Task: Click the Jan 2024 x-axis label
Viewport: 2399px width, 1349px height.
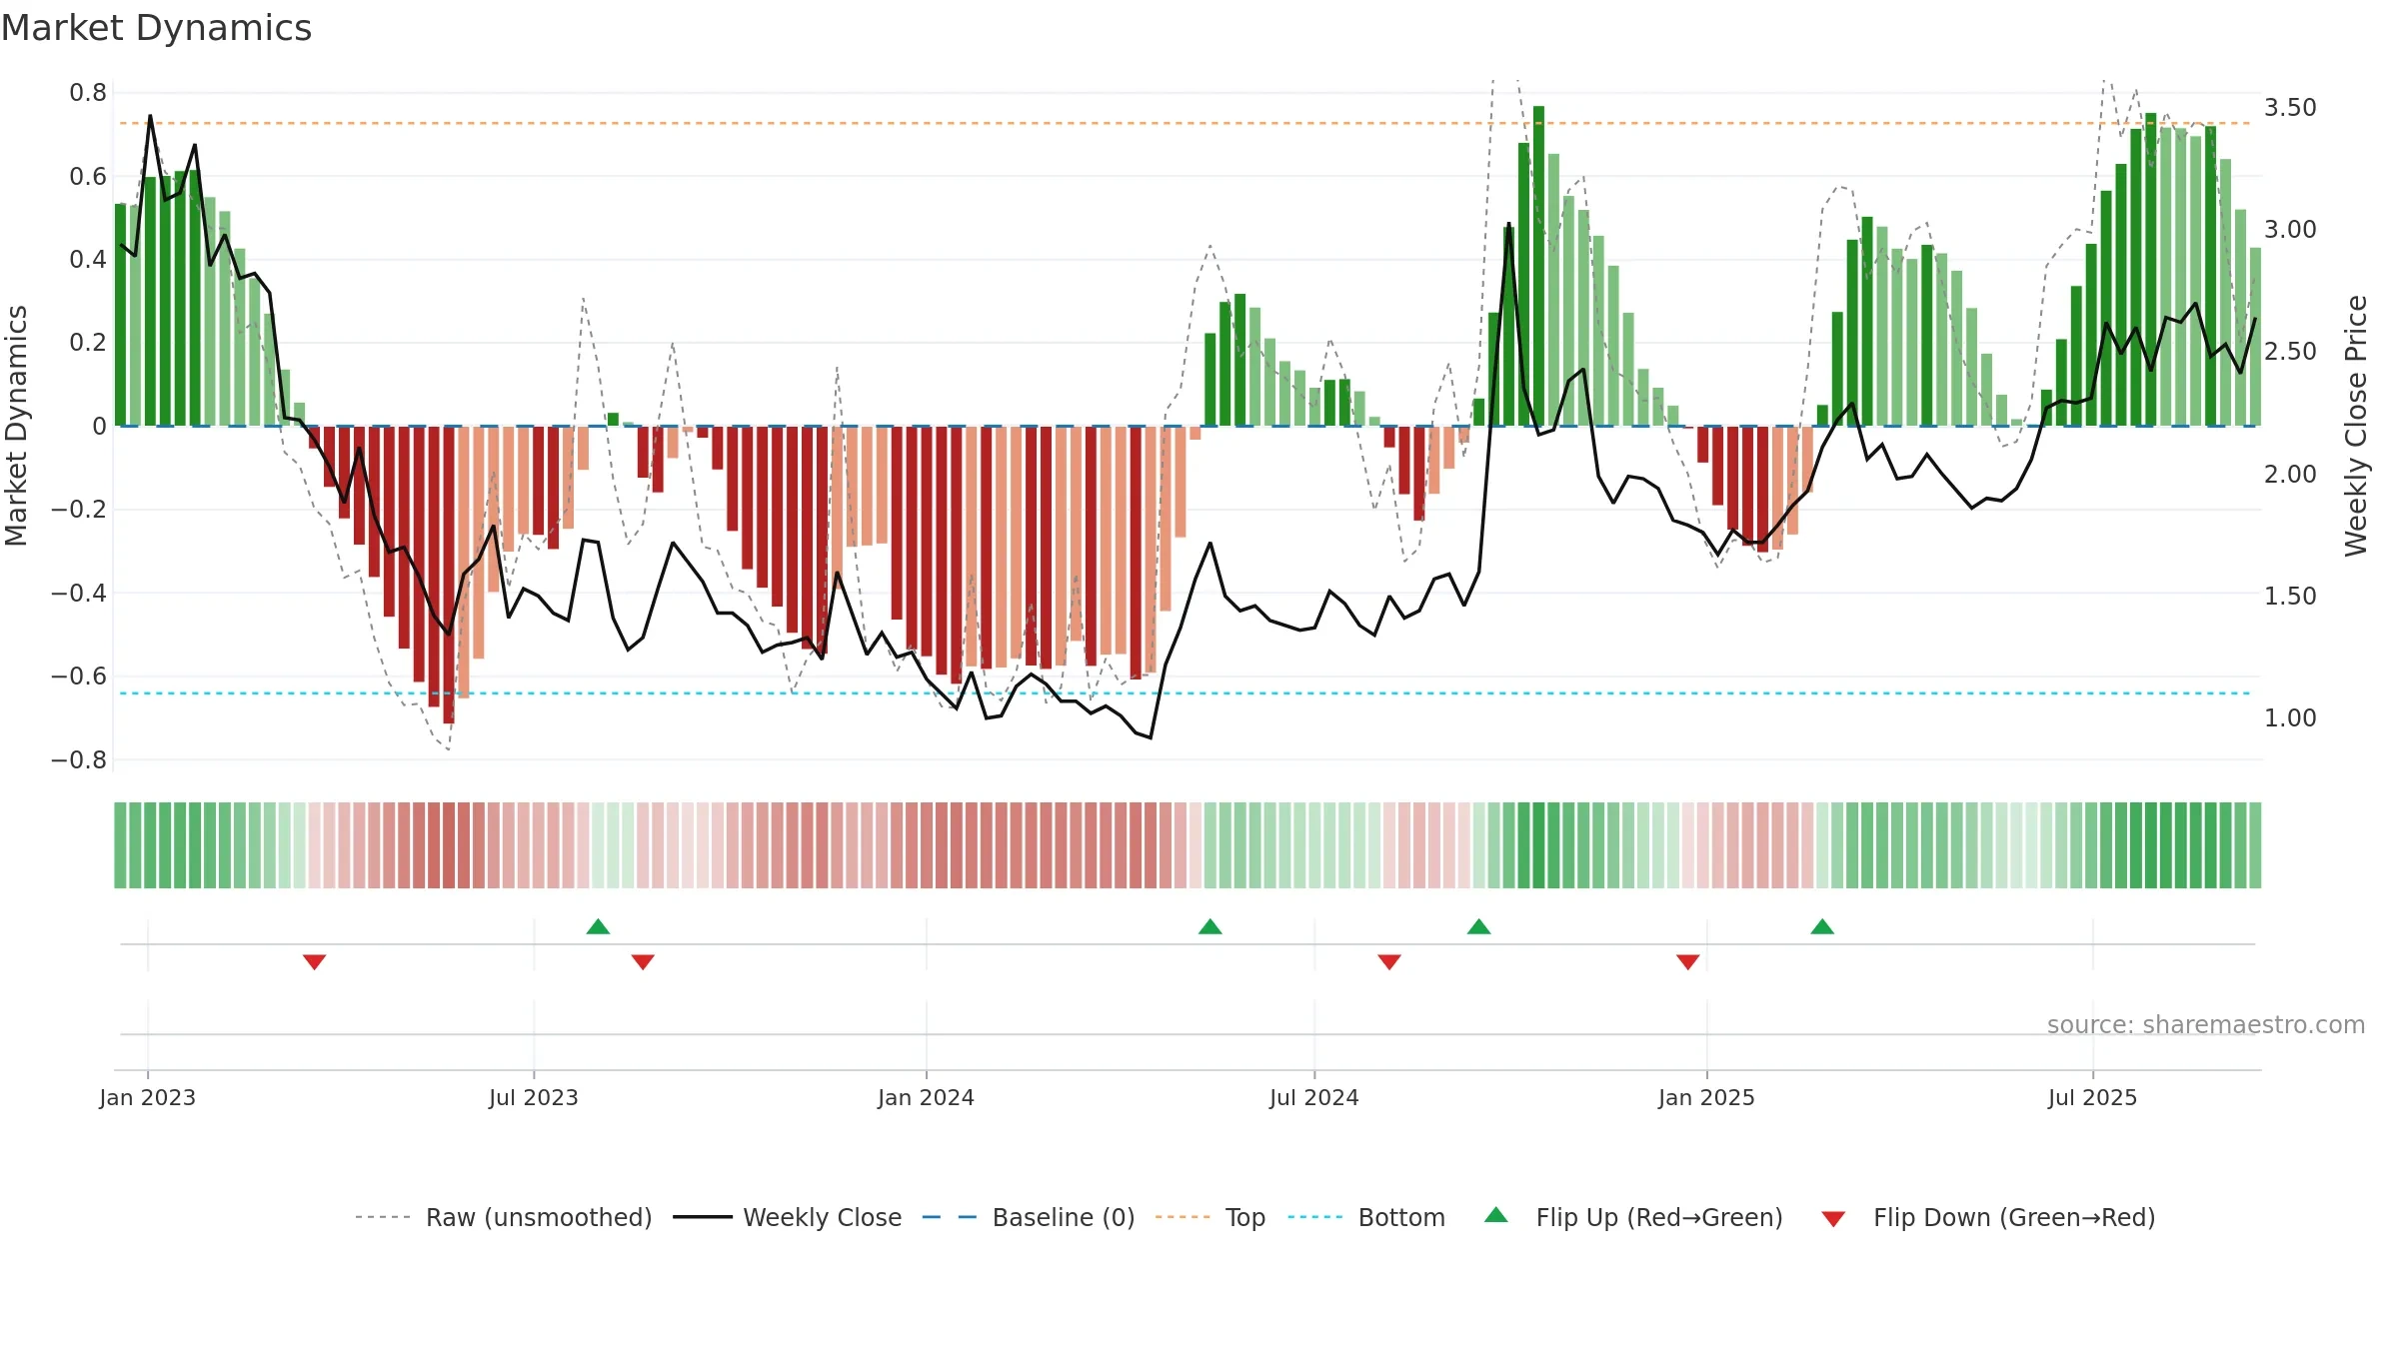Action: (x=927, y=1097)
